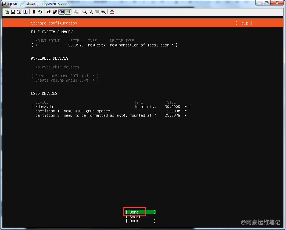The image size is (286, 230).
Task: Open the Help menu in installer header
Action: [x=243, y=23]
